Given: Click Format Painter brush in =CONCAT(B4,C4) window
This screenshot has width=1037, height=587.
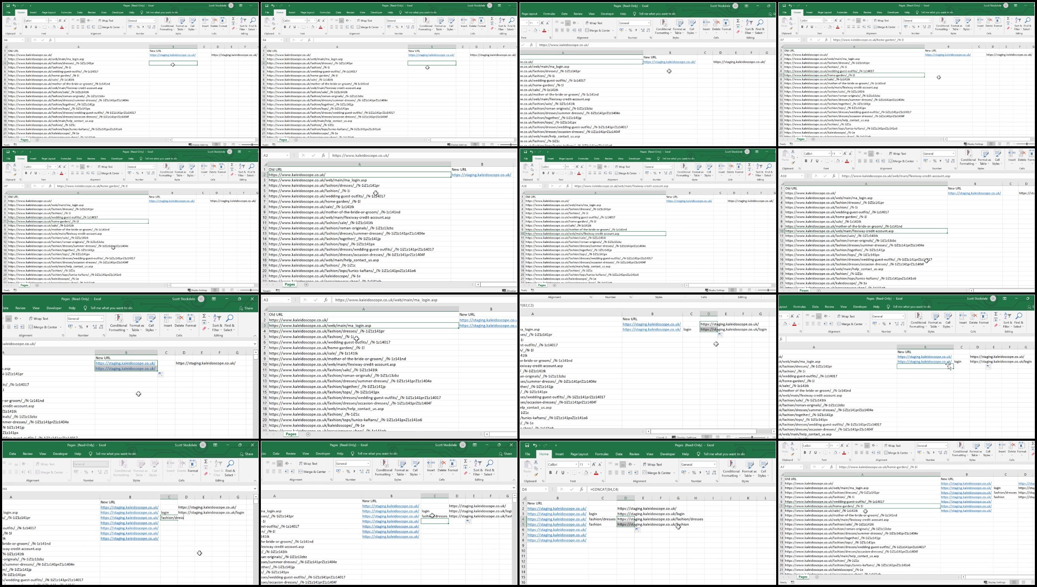Looking at the screenshot, I should 536,475.
